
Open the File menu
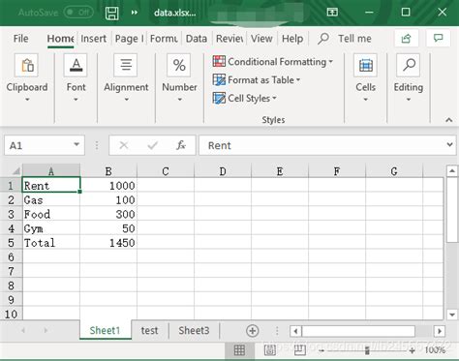pos(20,39)
